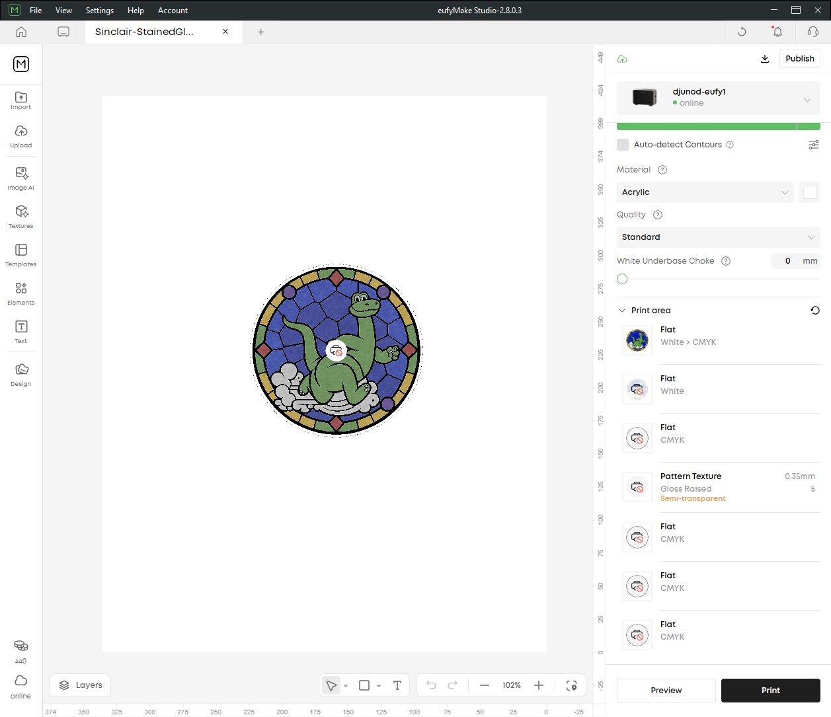Open the Layers panel button

coord(80,685)
